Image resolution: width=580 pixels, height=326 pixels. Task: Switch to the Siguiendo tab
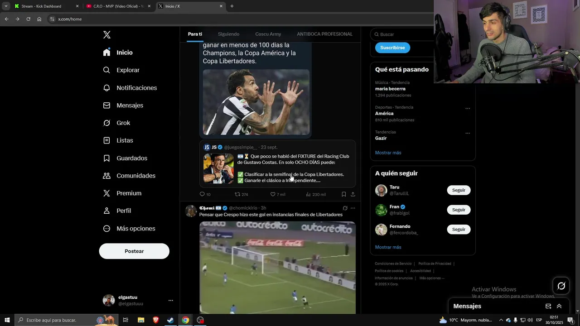pyautogui.click(x=228, y=34)
